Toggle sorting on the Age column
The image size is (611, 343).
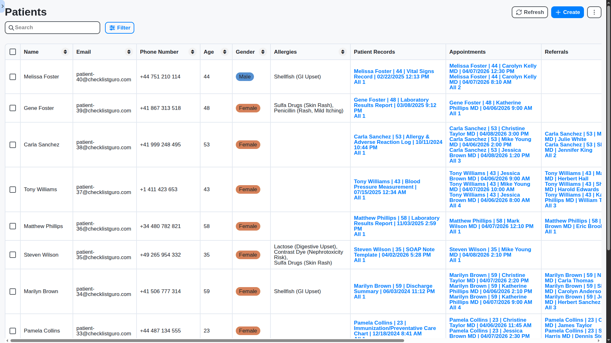tap(224, 52)
